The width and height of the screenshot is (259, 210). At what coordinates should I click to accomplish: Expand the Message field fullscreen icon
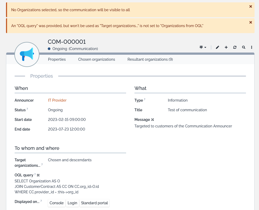tap(153, 120)
